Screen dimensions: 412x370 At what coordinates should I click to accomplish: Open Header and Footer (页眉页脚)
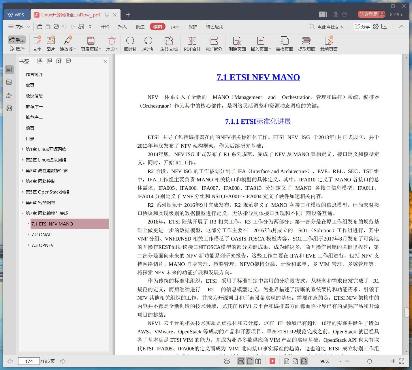(x=91, y=44)
